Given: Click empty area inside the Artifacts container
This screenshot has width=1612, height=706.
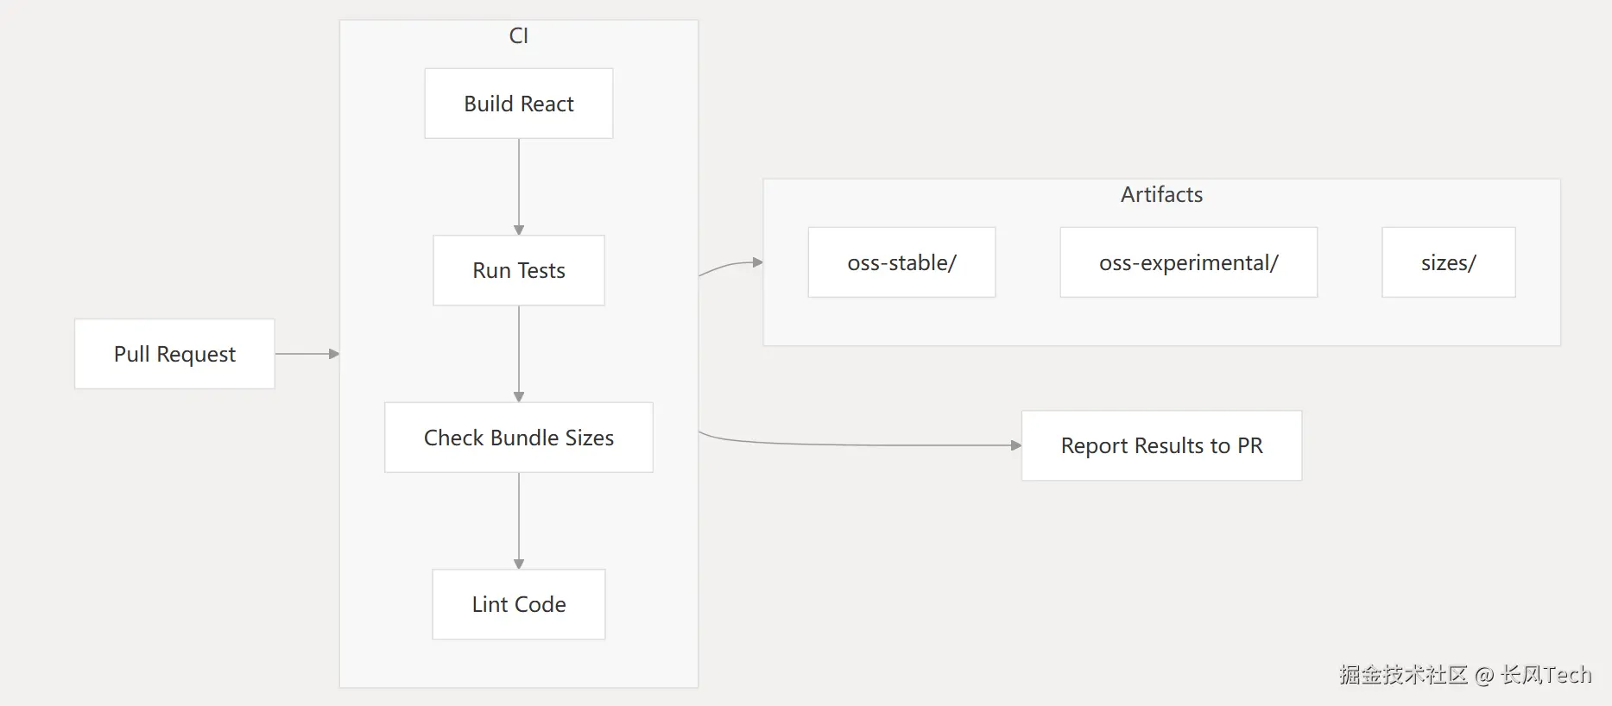Looking at the screenshot, I should point(1161,324).
